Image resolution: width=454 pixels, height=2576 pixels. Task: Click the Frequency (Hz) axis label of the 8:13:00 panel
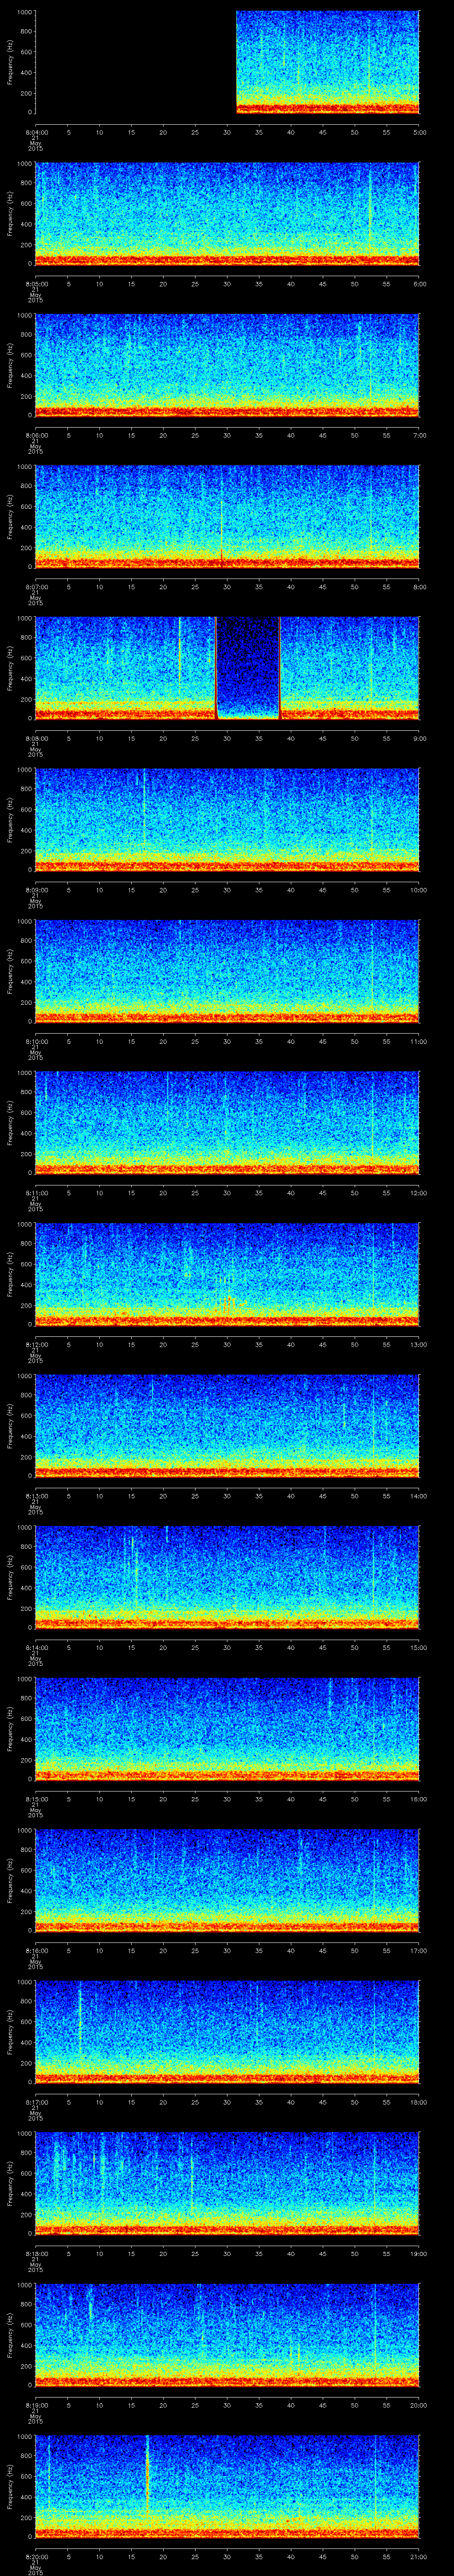pos(10,1426)
